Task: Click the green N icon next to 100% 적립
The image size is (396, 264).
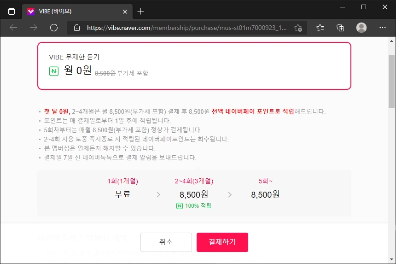Action: click(x=180, y=206)
